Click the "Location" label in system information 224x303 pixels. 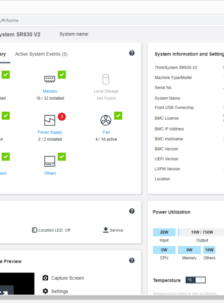162,179
